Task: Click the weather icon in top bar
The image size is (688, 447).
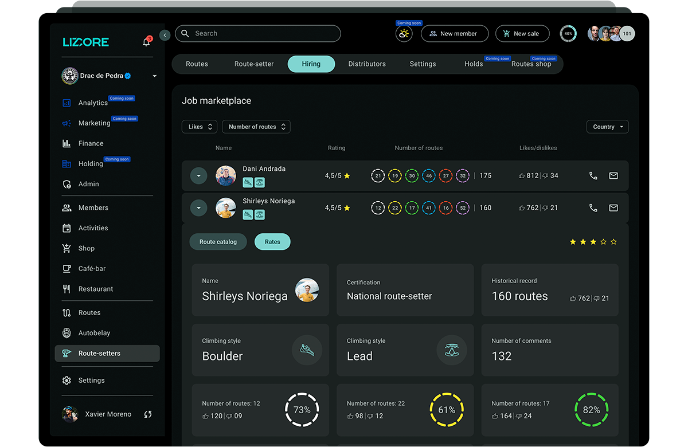Action: pos(404,34)
